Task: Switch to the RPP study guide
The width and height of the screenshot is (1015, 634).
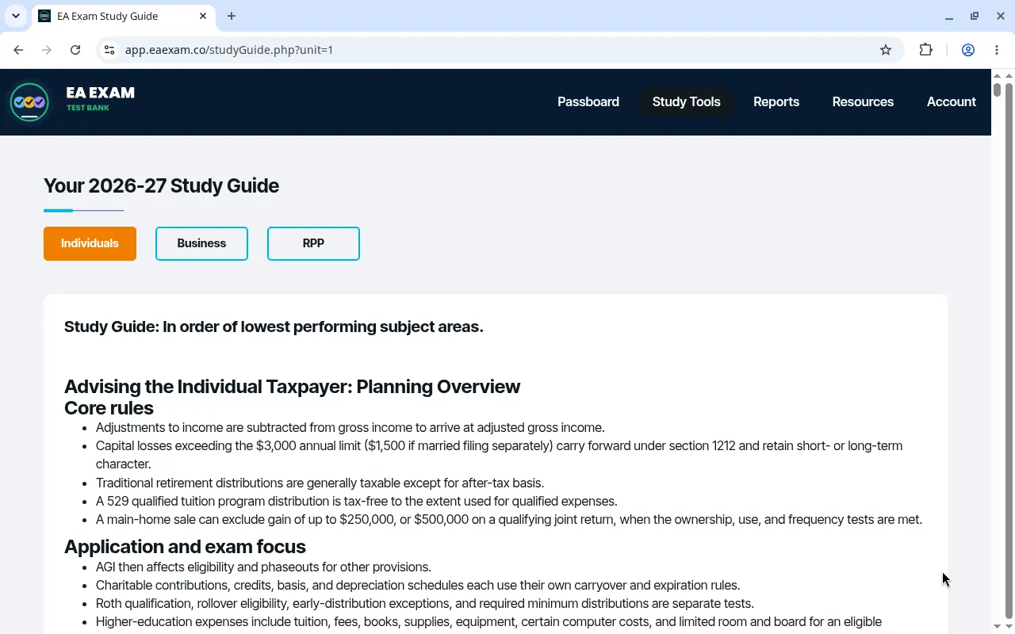Action: tap(313, 243)
